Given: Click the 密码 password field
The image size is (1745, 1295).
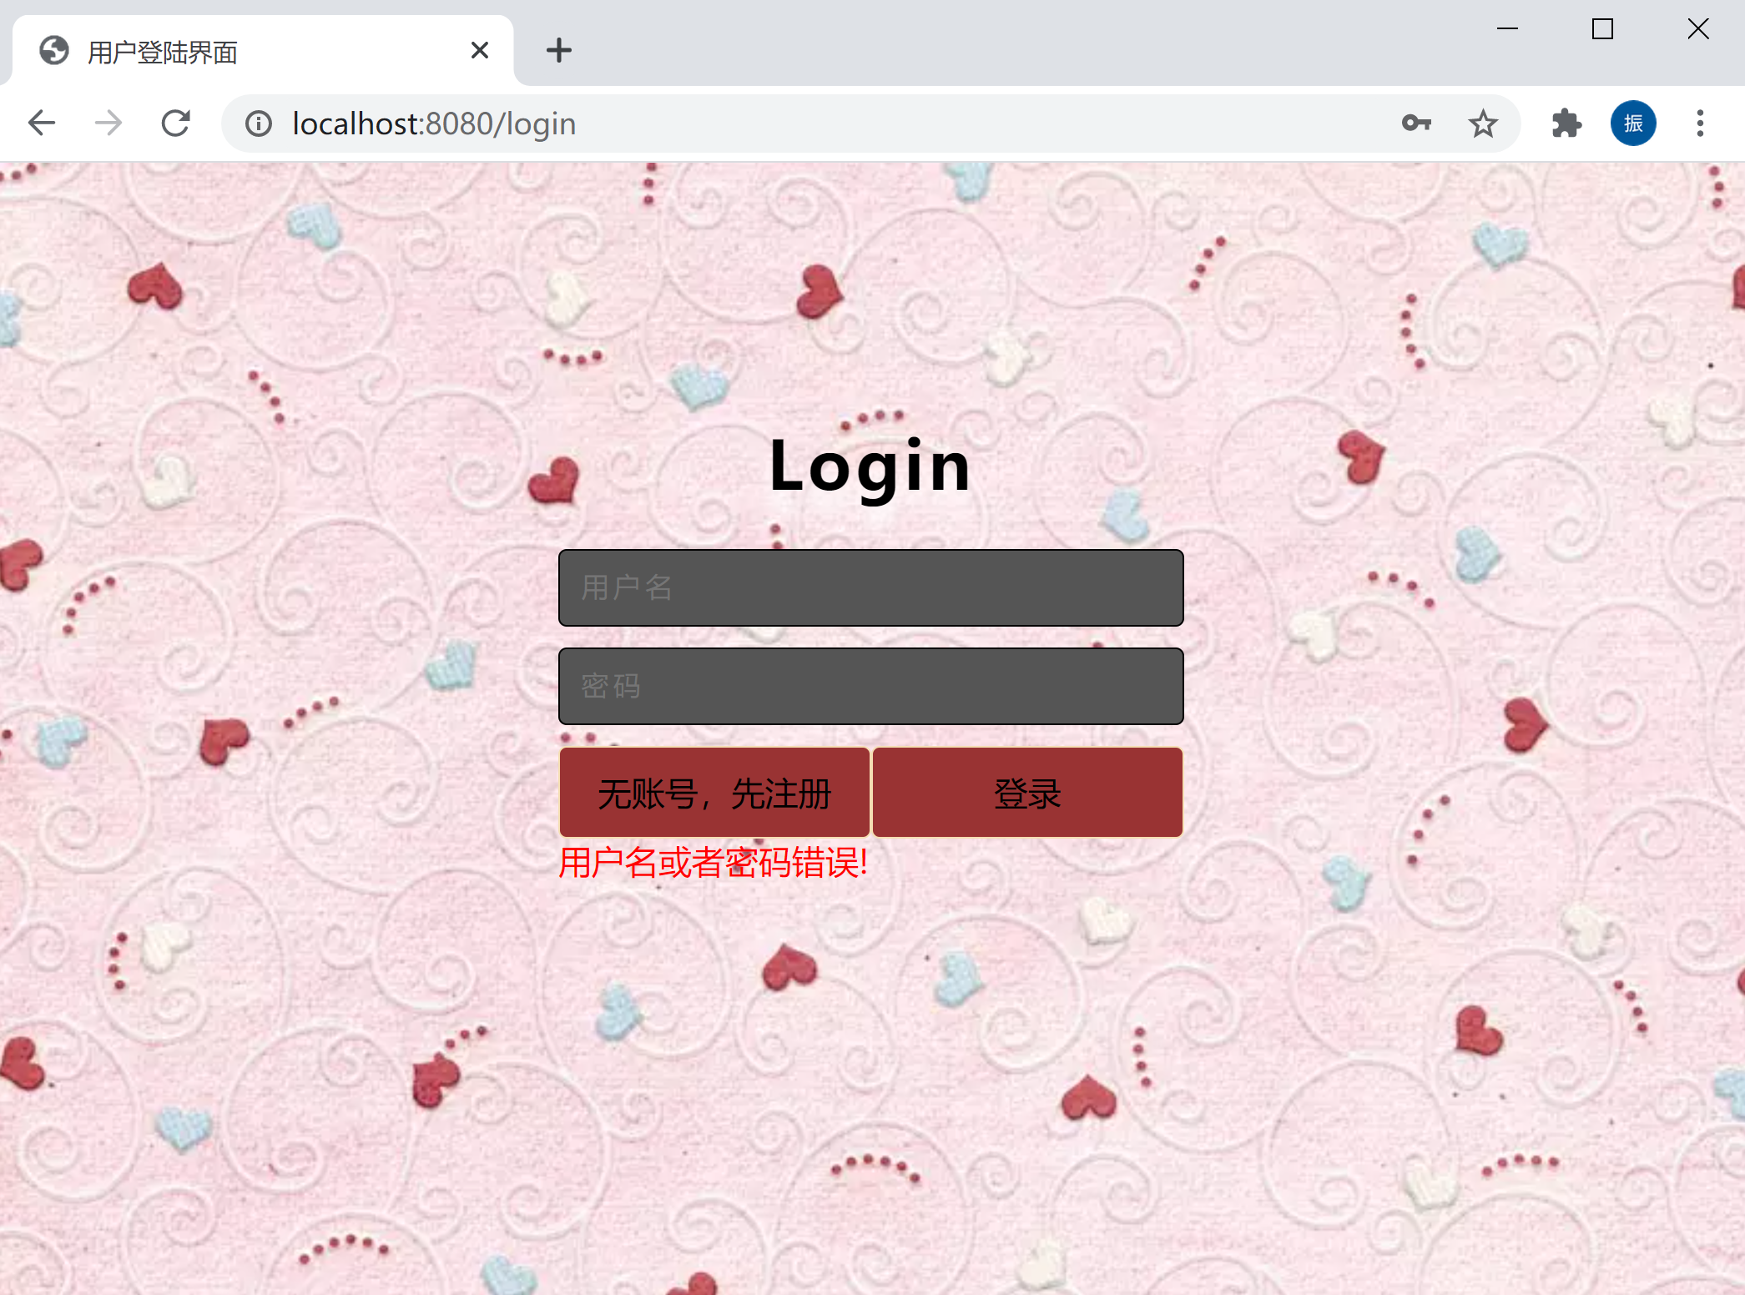Looking at the screenshot, I should (870, 686).
